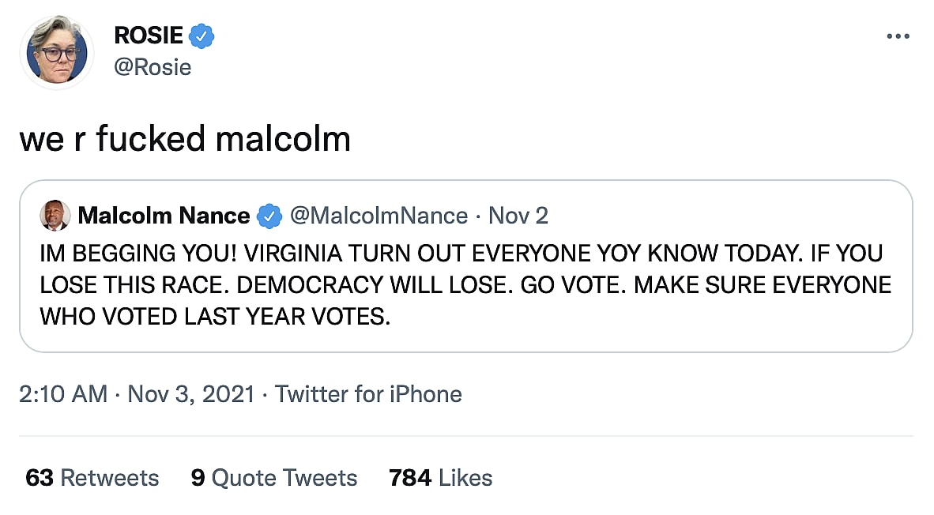View the 784 Likes list
Image resolution: width=934 pixels, height=515 pixels.
(441, 478)
